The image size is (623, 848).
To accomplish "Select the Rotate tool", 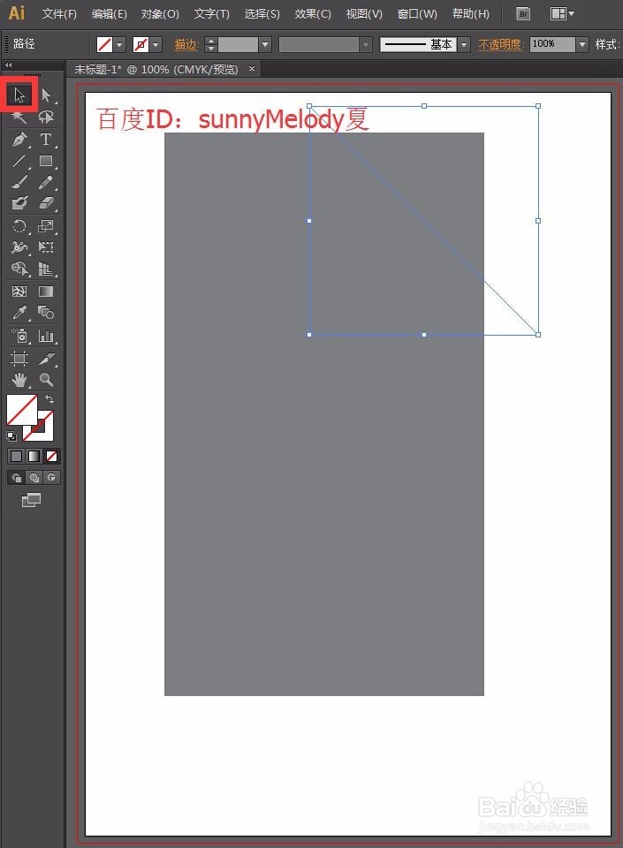I will tap(19, 225).
